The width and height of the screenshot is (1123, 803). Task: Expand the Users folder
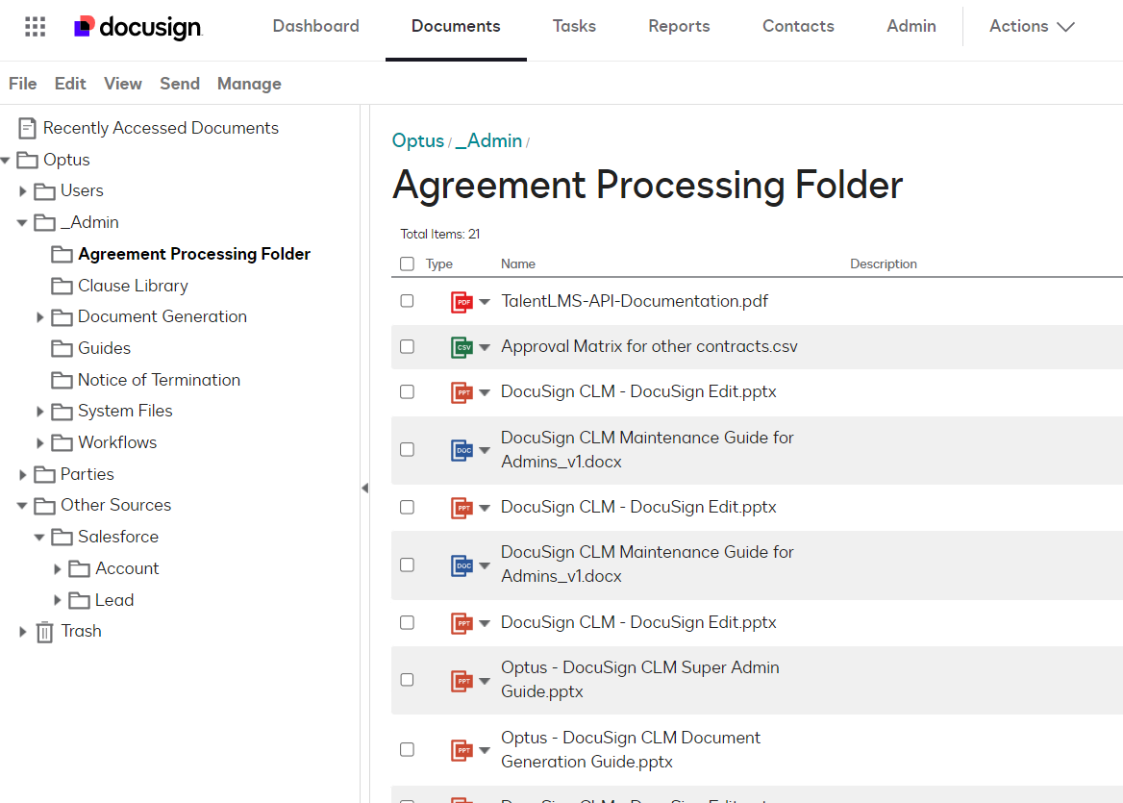(23, 190)
